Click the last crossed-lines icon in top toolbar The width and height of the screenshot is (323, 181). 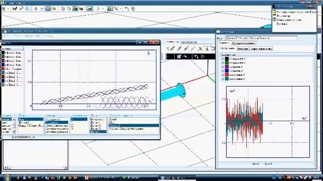133,9
